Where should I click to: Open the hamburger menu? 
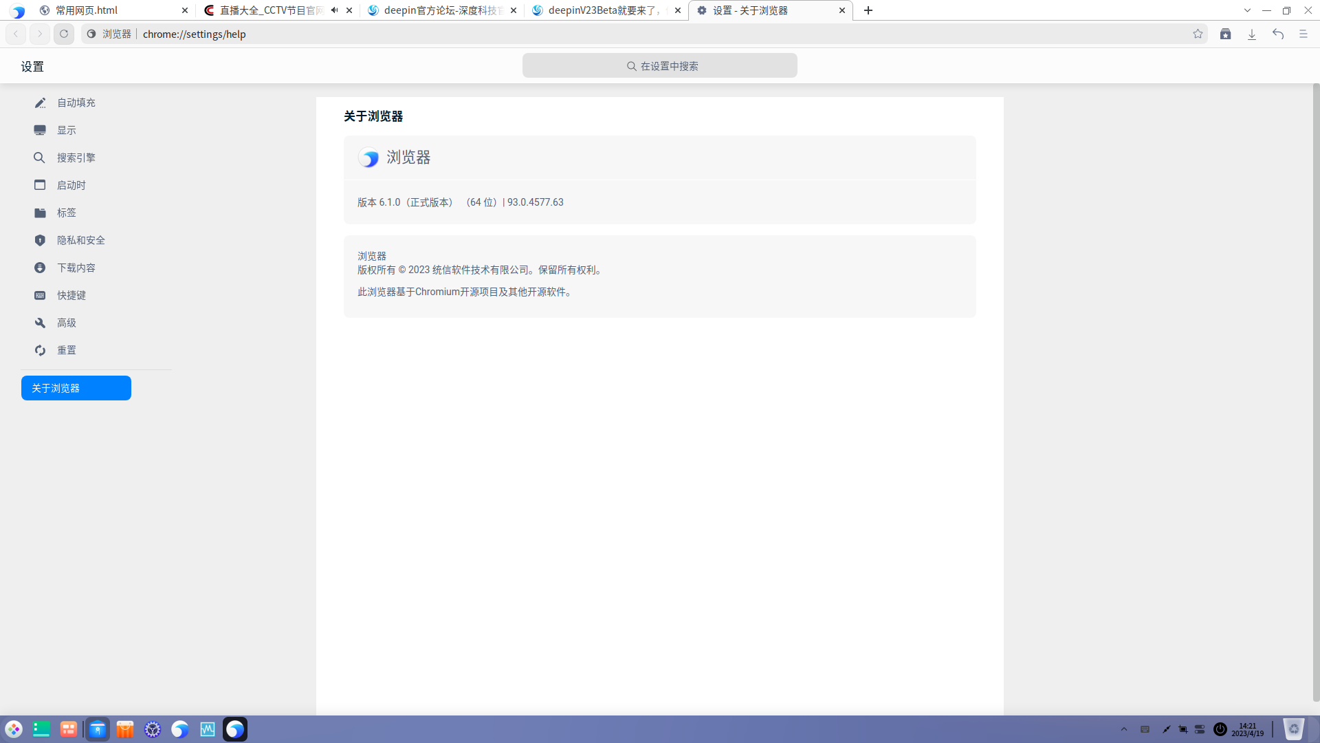(x=1304, y=34)
